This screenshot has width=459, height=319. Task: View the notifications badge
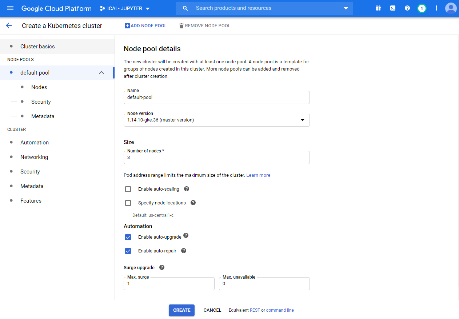[422, 8]
